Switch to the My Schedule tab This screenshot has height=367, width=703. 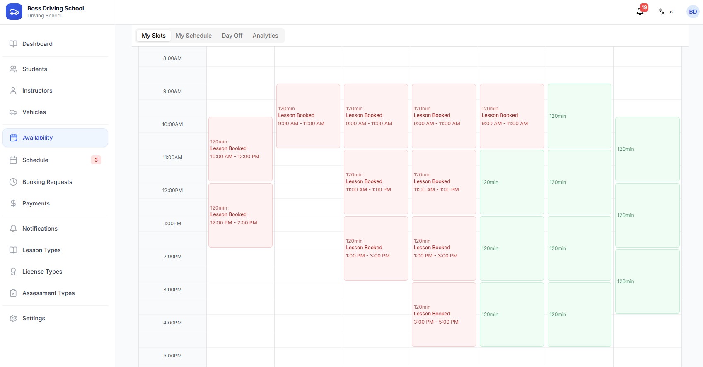point(193,36)
